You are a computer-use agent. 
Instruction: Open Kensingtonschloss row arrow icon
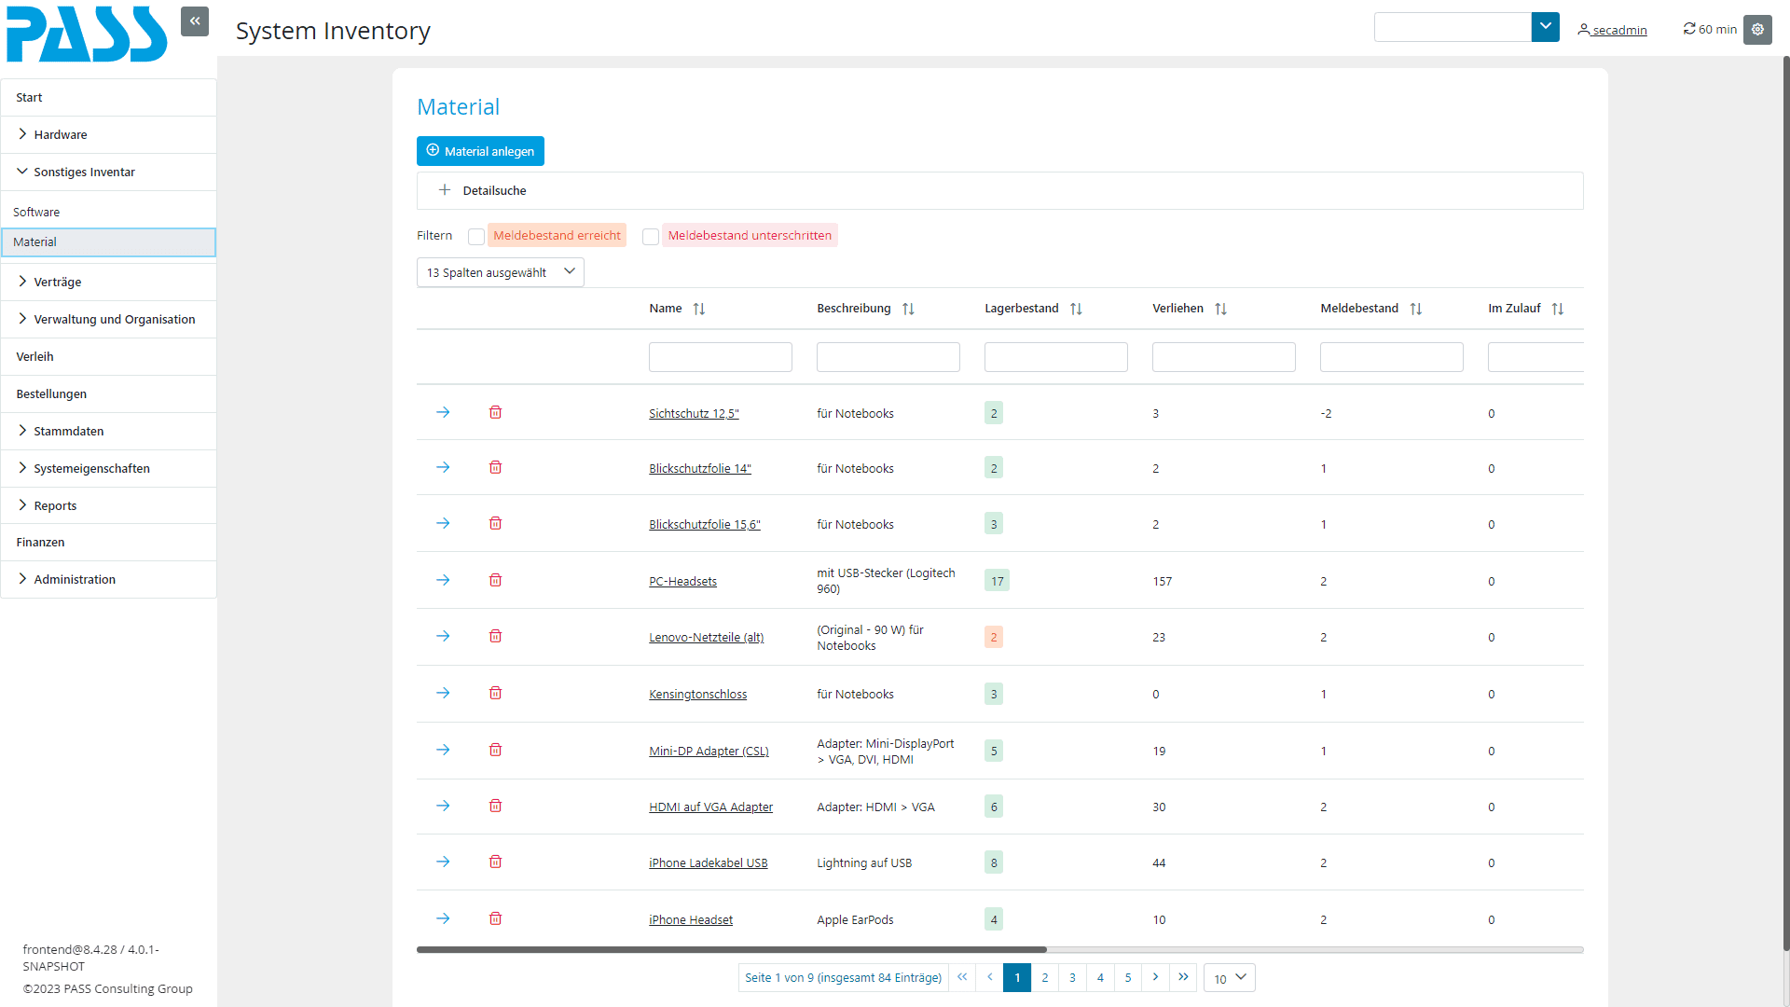[x=443, y=693]
